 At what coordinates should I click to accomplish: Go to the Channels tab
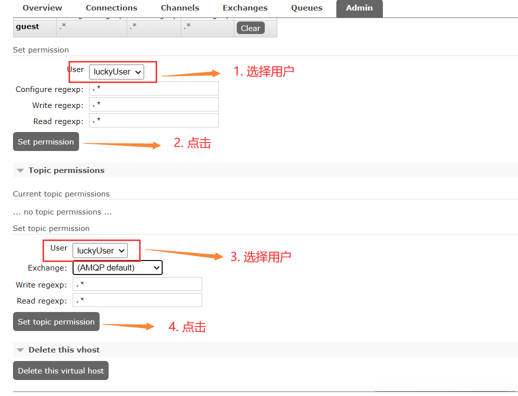pos(180,8)
